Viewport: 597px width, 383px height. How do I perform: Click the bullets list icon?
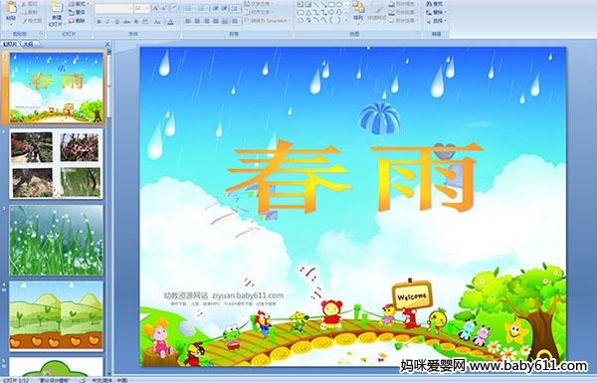[x=189, y=8]
